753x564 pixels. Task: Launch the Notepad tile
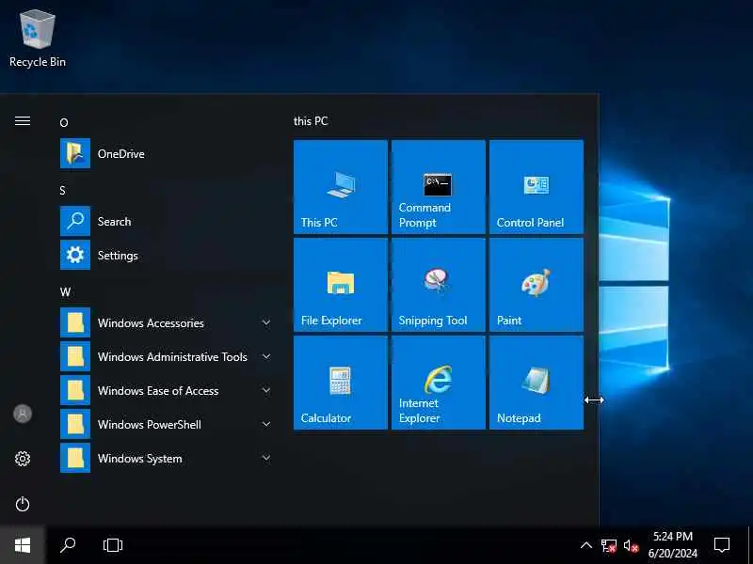pos(537,383)
